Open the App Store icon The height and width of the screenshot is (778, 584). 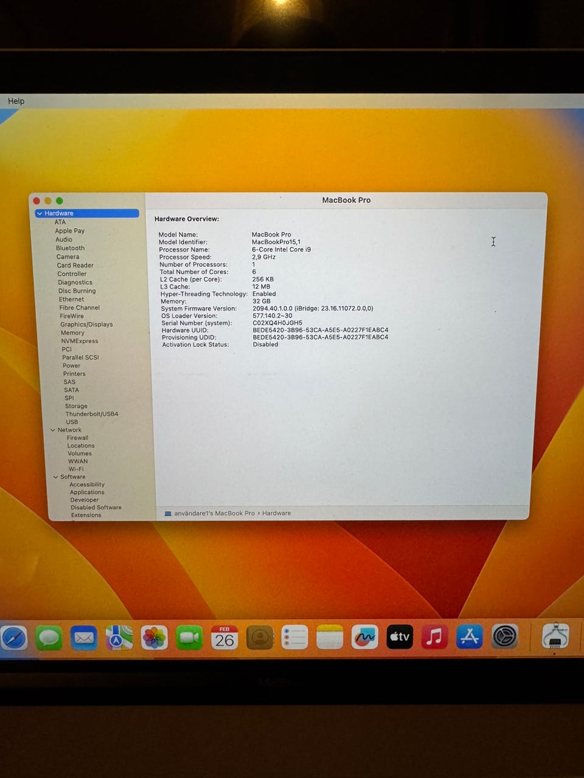[470, 636]
